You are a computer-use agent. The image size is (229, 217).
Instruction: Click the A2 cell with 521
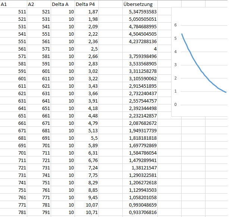point(39,12)
